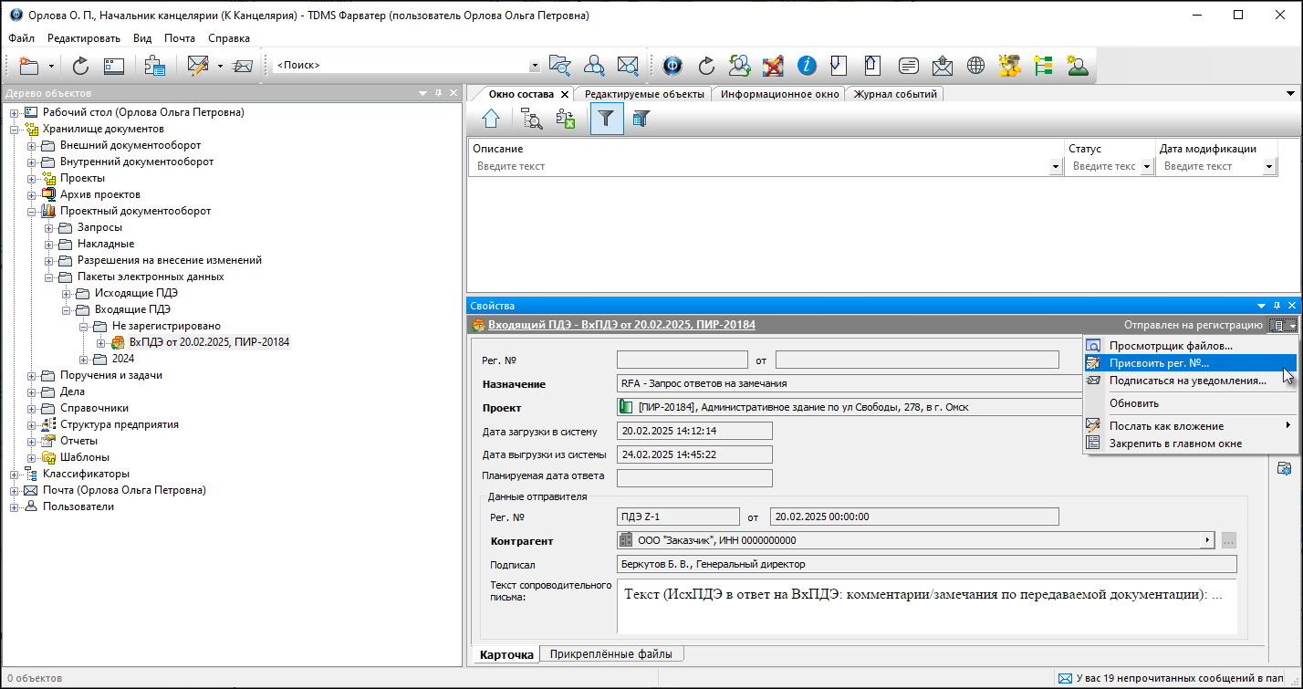
Task: Collapse the Хранилище документов tree node
Action: click(15, 129)
